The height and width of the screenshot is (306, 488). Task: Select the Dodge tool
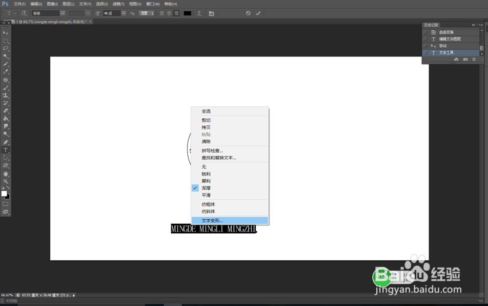click(x=5, y=134)
